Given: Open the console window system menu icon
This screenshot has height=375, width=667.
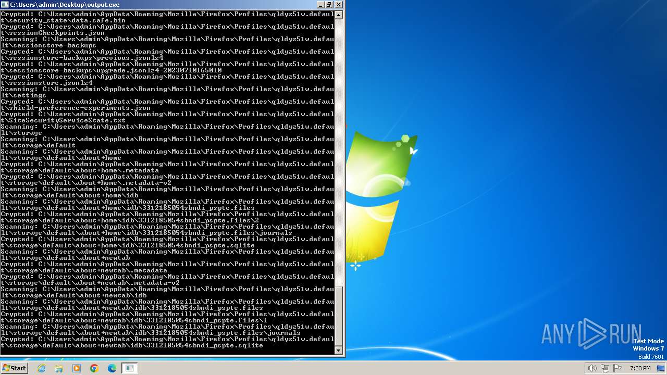Looking at the screenshot, I should (x=5, y=5).
